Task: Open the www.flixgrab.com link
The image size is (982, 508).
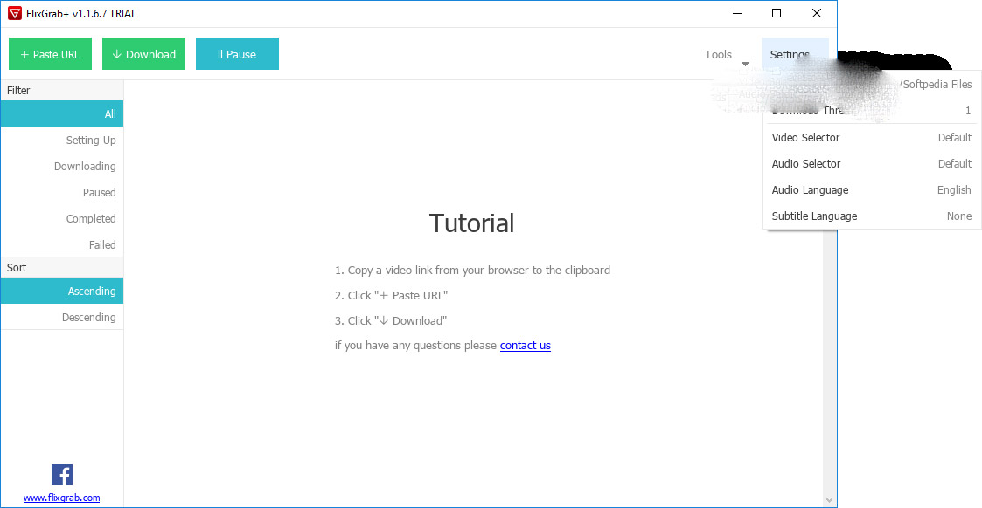Action: (61, 498)
